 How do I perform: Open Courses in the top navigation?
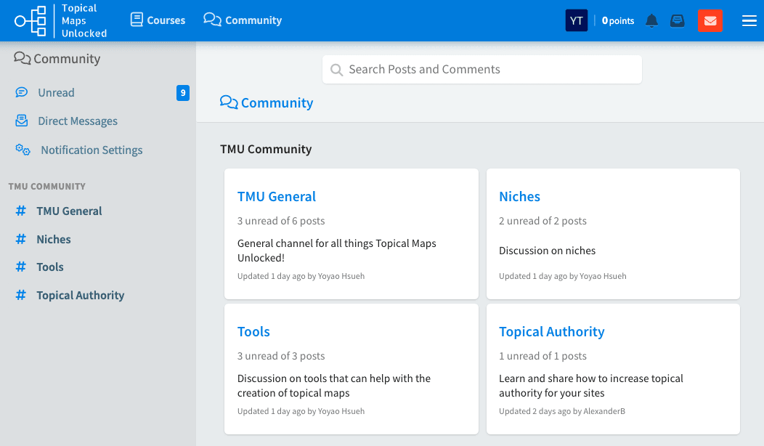coord(158,20)
